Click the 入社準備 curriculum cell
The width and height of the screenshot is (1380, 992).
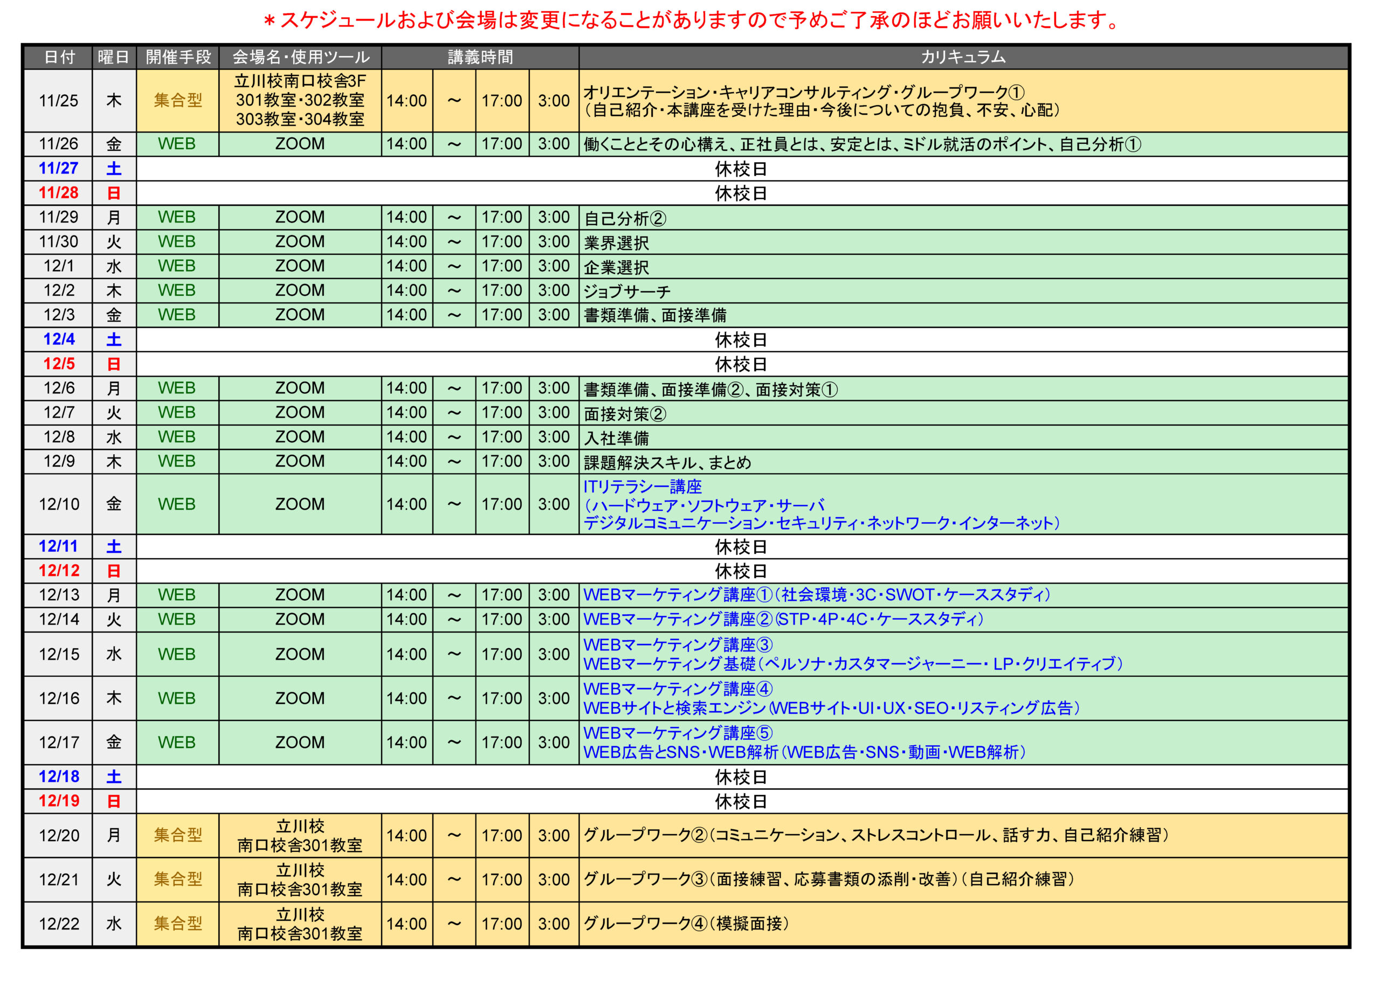963,438
